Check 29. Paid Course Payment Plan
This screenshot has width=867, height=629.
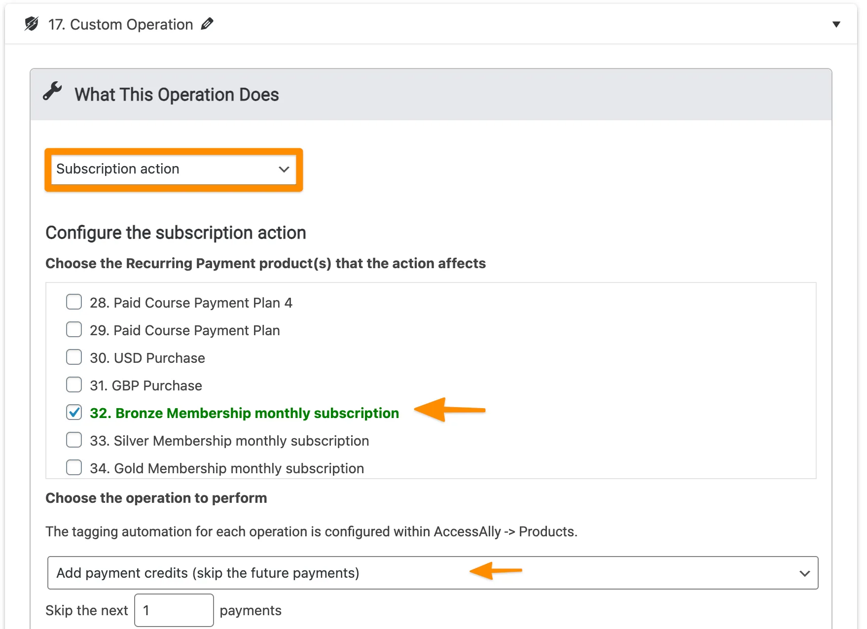coord(74,329)
